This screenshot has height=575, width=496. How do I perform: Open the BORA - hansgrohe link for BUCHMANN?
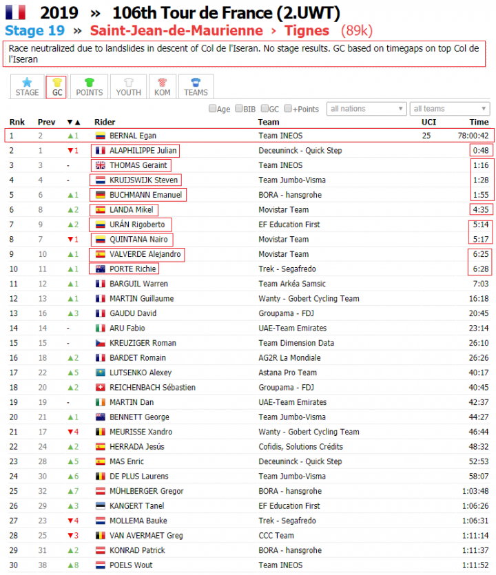(x=290, y=195)
